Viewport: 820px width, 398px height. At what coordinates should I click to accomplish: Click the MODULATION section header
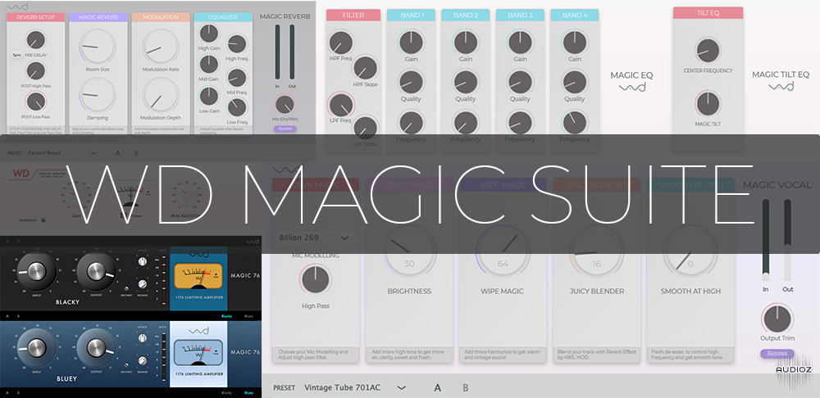click(x=161, y=17)
